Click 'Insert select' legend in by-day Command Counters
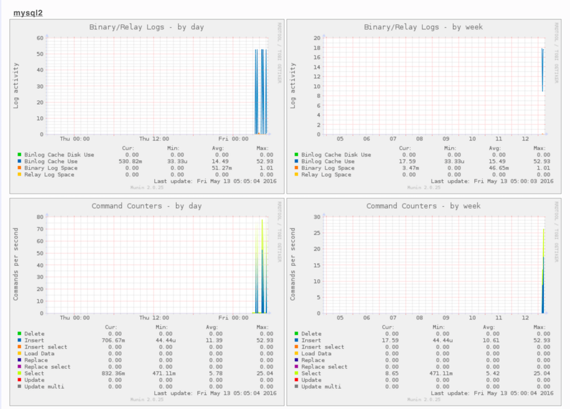570x409 pixels. click(x=46, y=347)
